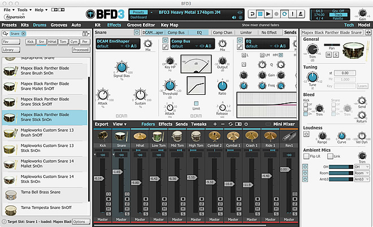
Task: Mute the Snare channel in mixer
Action: pyautogui.click(x=127, y=209)
